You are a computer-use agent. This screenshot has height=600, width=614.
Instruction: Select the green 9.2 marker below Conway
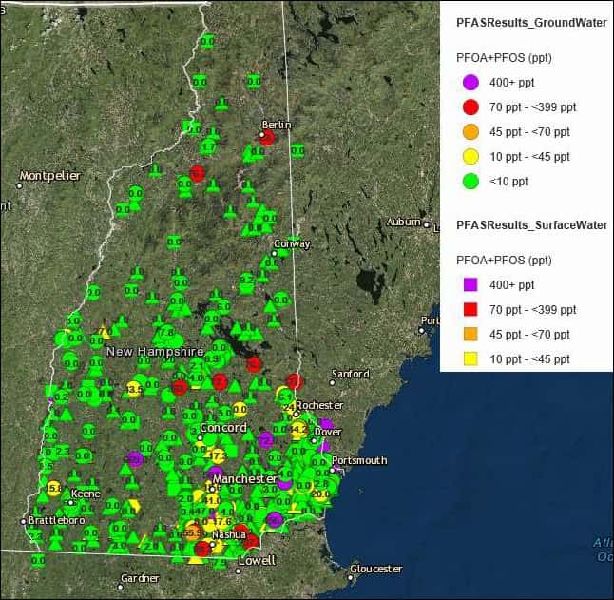pos(247,281)
